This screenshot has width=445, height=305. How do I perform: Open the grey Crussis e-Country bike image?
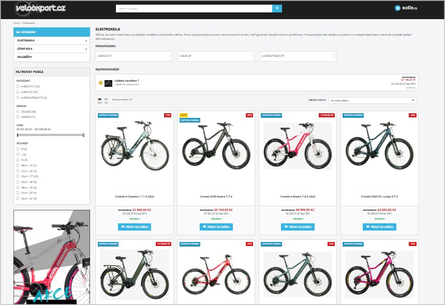point(135,145)
